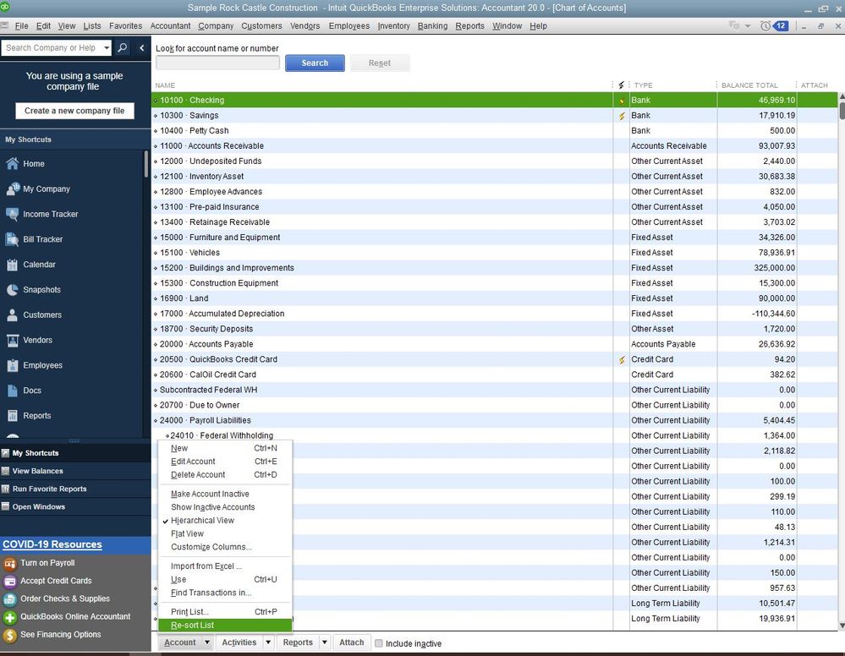
Task: Open the Reports dropdown arrow at bottom
Action: [325, 642]
